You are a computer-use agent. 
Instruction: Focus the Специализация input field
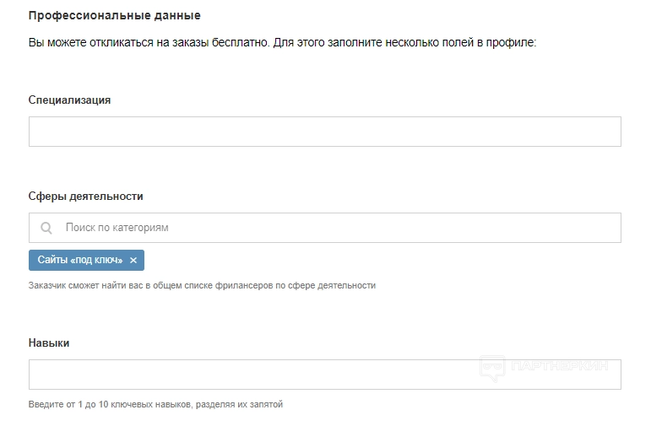click(324, 132)
